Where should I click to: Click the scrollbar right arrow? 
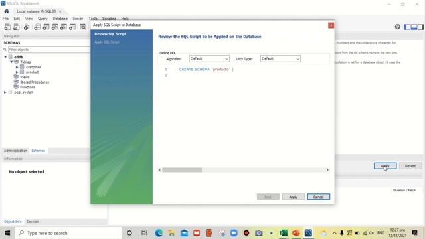327,170
